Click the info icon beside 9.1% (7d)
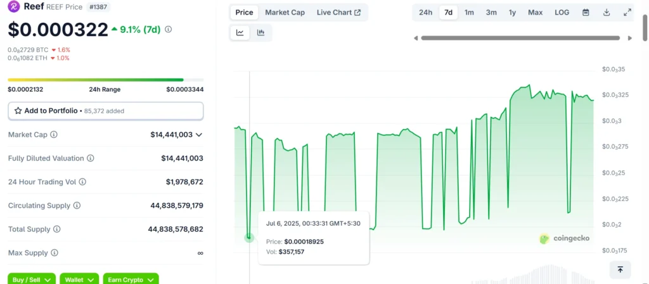Viewport: 649px width, 284px height. (168, 29)
